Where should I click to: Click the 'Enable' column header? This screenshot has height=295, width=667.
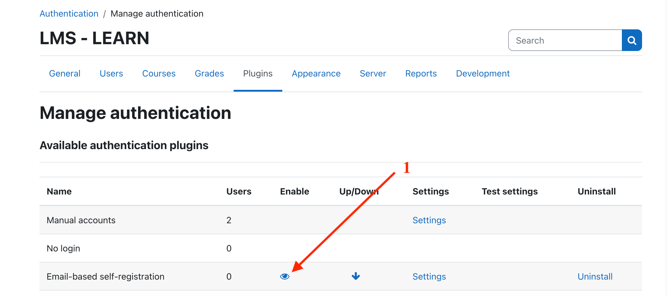294,192
